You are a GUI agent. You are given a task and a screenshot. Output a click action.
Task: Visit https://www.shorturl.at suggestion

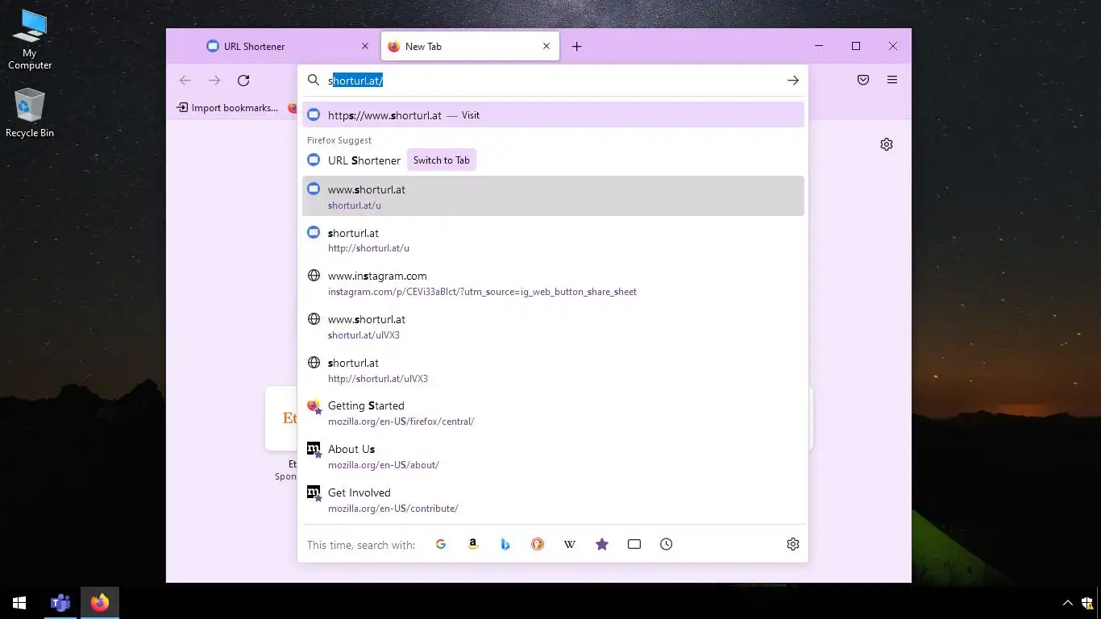(553, 115)
